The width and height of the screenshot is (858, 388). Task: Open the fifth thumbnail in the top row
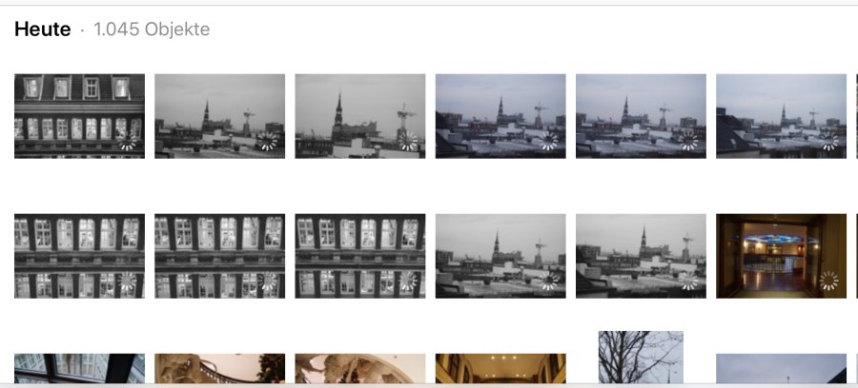coord(641,115)
